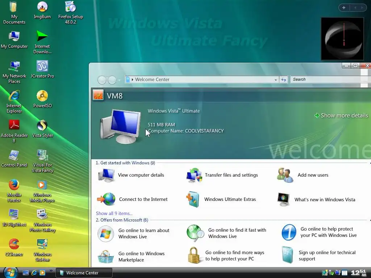Open the Windows Sidebar desktop shortcut
Screen dimensions: 371x278
point(42,250)
